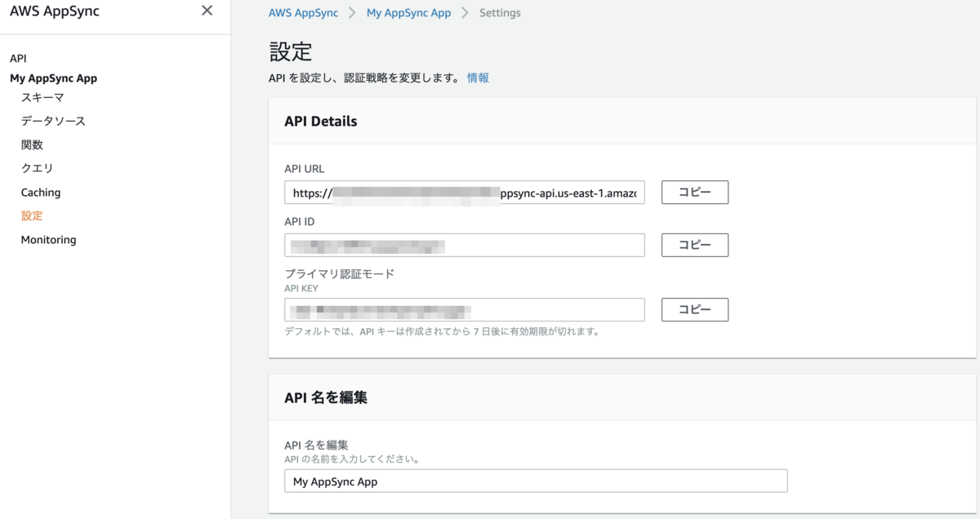Click the API Details section heading

point(320,122)
